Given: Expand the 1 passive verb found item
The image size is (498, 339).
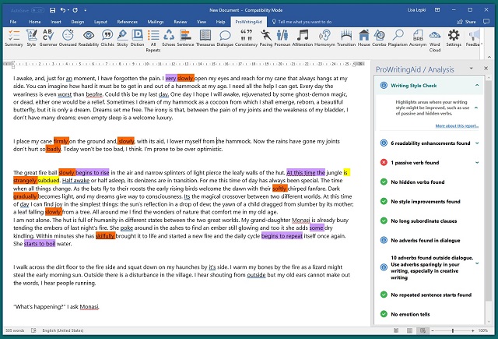Looking at the screenshot, I should click(x=477, y=162).
